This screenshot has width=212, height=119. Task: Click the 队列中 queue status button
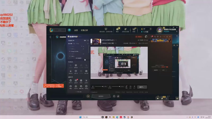101,96
